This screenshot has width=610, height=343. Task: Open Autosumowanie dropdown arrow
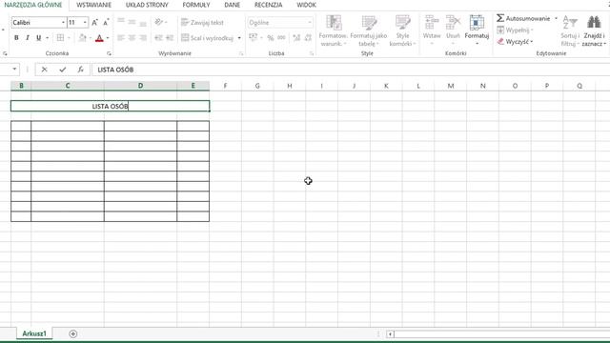556,18
